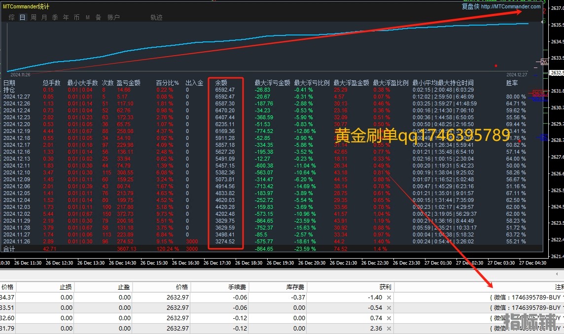This screenshot has width=564, height=334.
Task: Switch to the 季 quarterly tab
Action: click(x=55, y=17)
